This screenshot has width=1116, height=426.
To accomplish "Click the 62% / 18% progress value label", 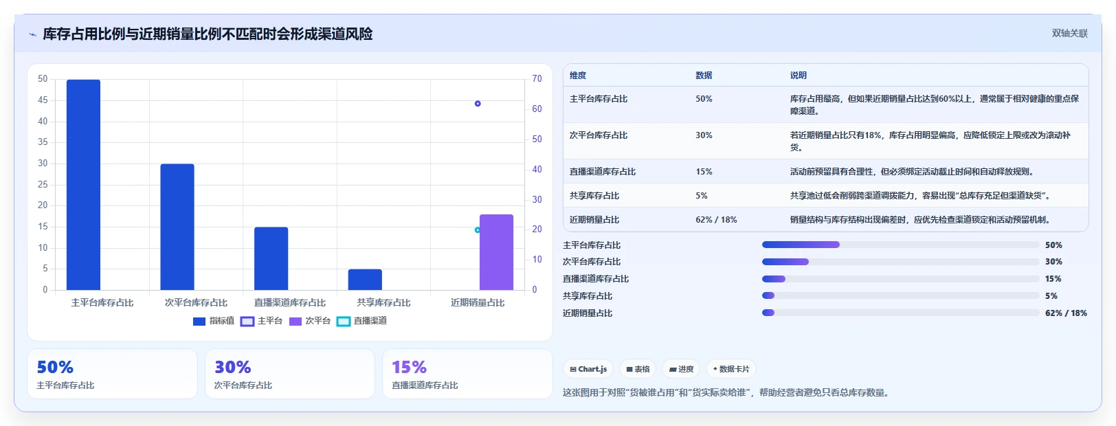I will pyautogui.click(x=1066, y=313).
